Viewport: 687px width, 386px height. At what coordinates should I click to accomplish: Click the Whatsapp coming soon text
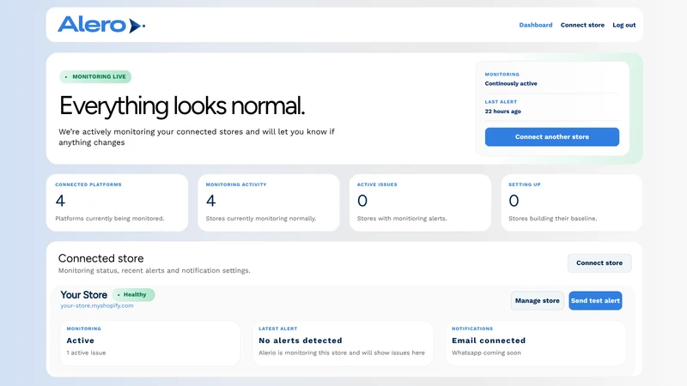[x=486, y=353]
